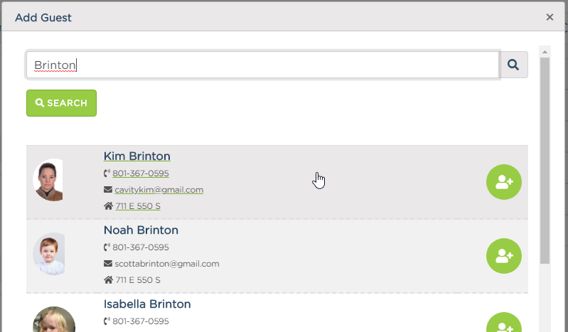568x332 pixels.
Task: Add Isabella Brinton as guest
Action: [x=504, y=322]
